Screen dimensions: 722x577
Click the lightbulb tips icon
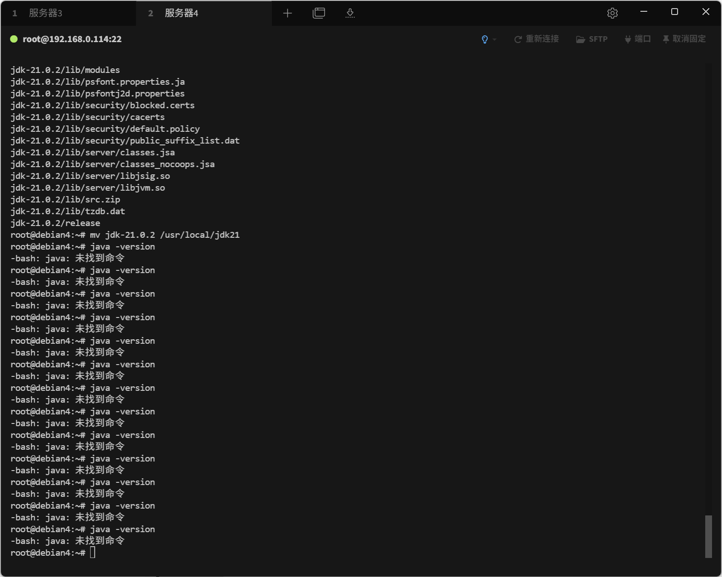tap(485, 39)
